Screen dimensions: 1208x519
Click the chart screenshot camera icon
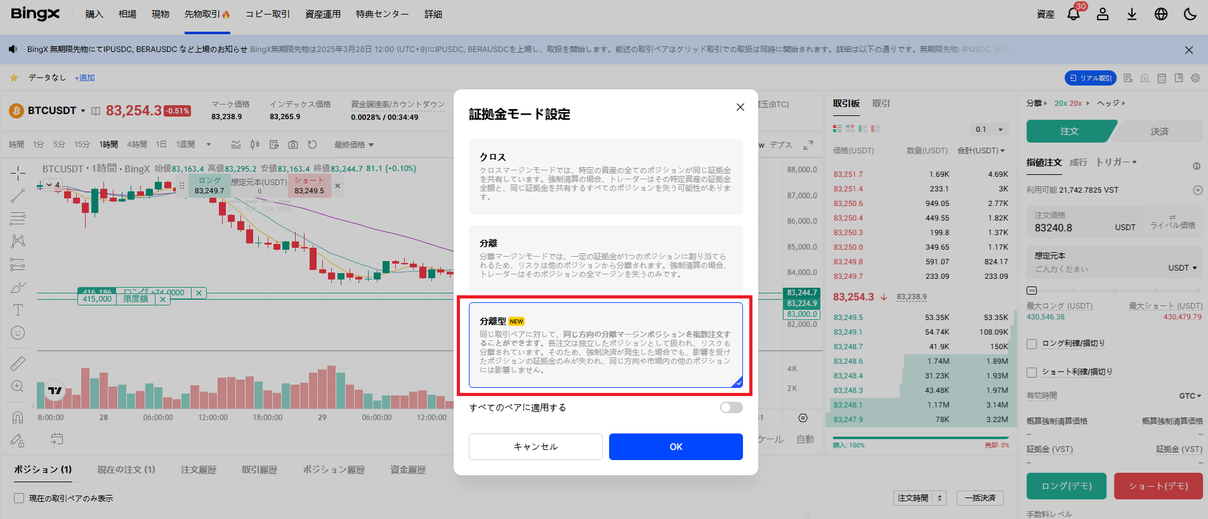(293, 144)
